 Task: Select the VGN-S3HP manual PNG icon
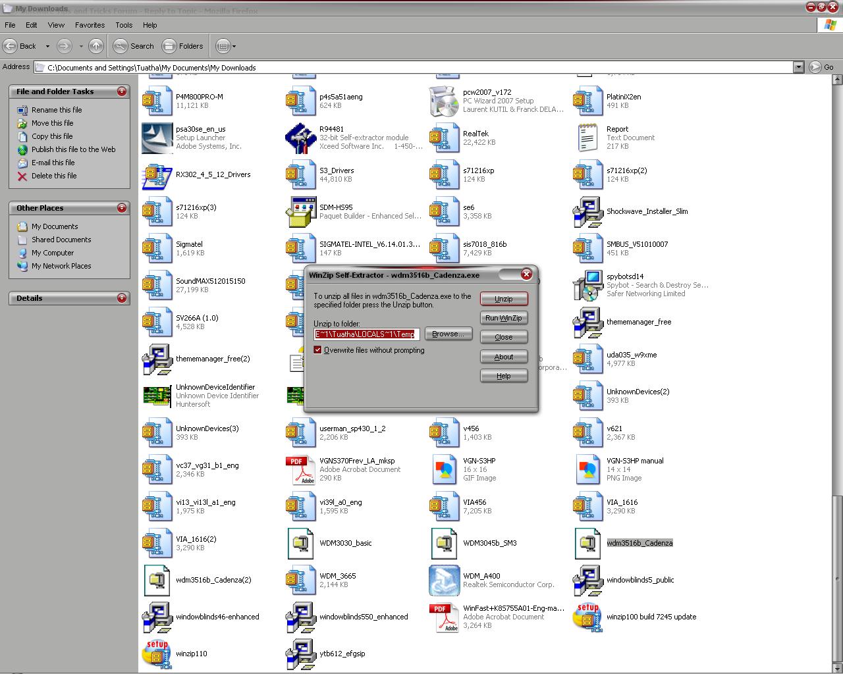click(588, 469)
